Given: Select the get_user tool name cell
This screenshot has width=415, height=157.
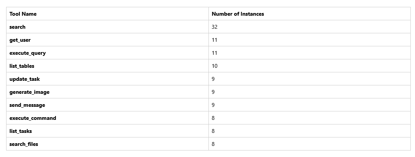Looking at the screenshot, I should pyautogui.click(x=20, y=40).
